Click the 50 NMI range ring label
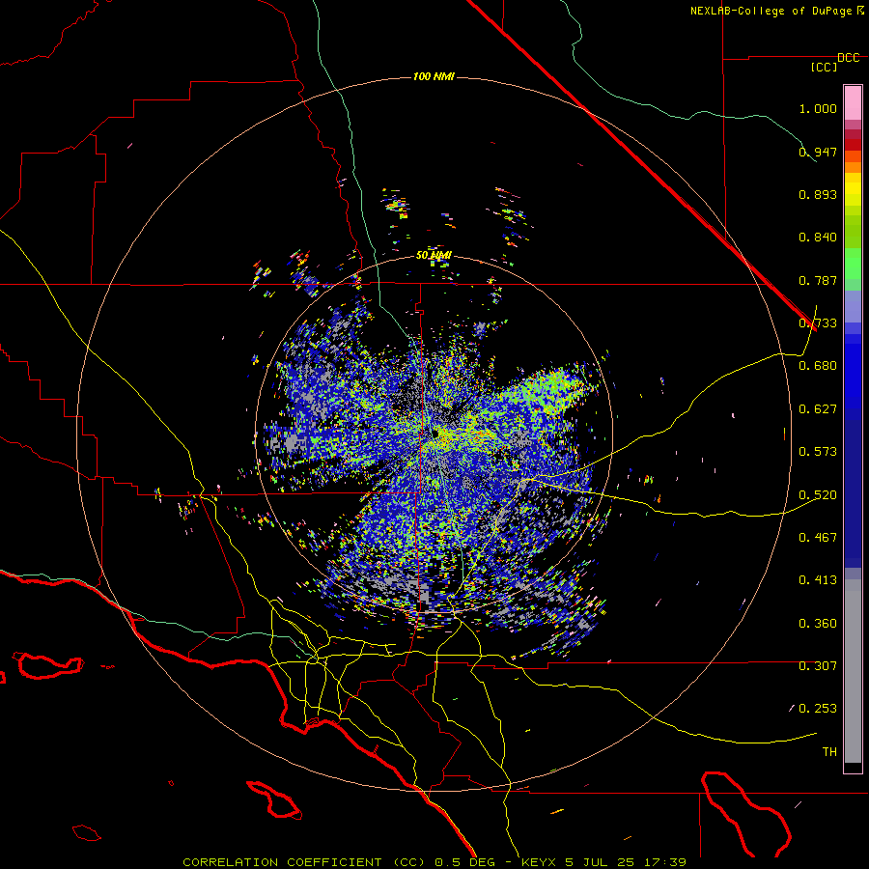Image resolution: width=869 pixels, height=869 pixels. (x=434, y=256)
